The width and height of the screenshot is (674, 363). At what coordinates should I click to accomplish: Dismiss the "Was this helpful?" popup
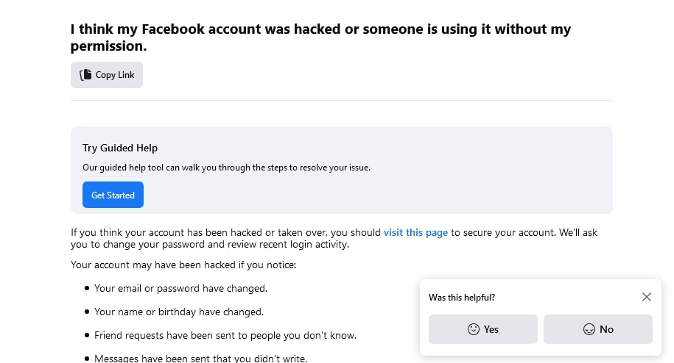pos(647,297)
